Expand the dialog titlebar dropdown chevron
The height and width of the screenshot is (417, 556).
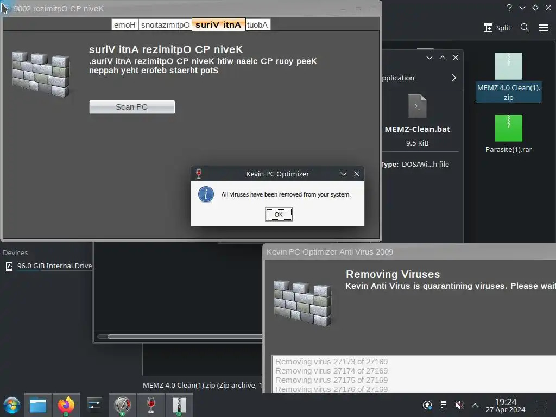[x=343, y=174]
